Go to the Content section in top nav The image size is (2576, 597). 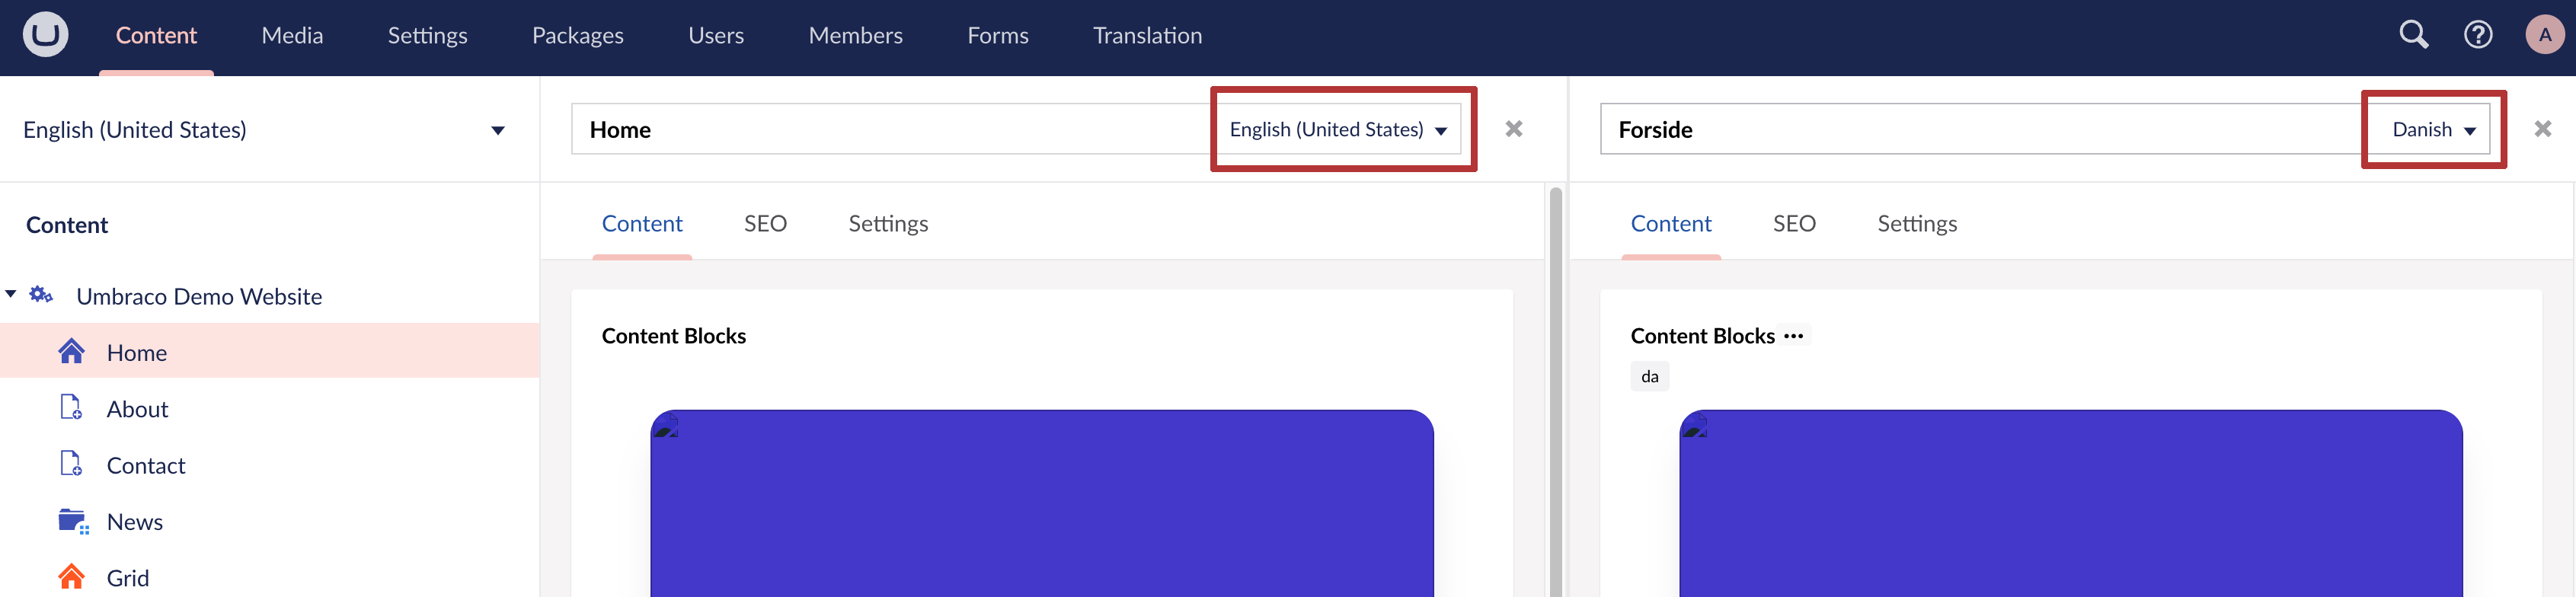156,36
